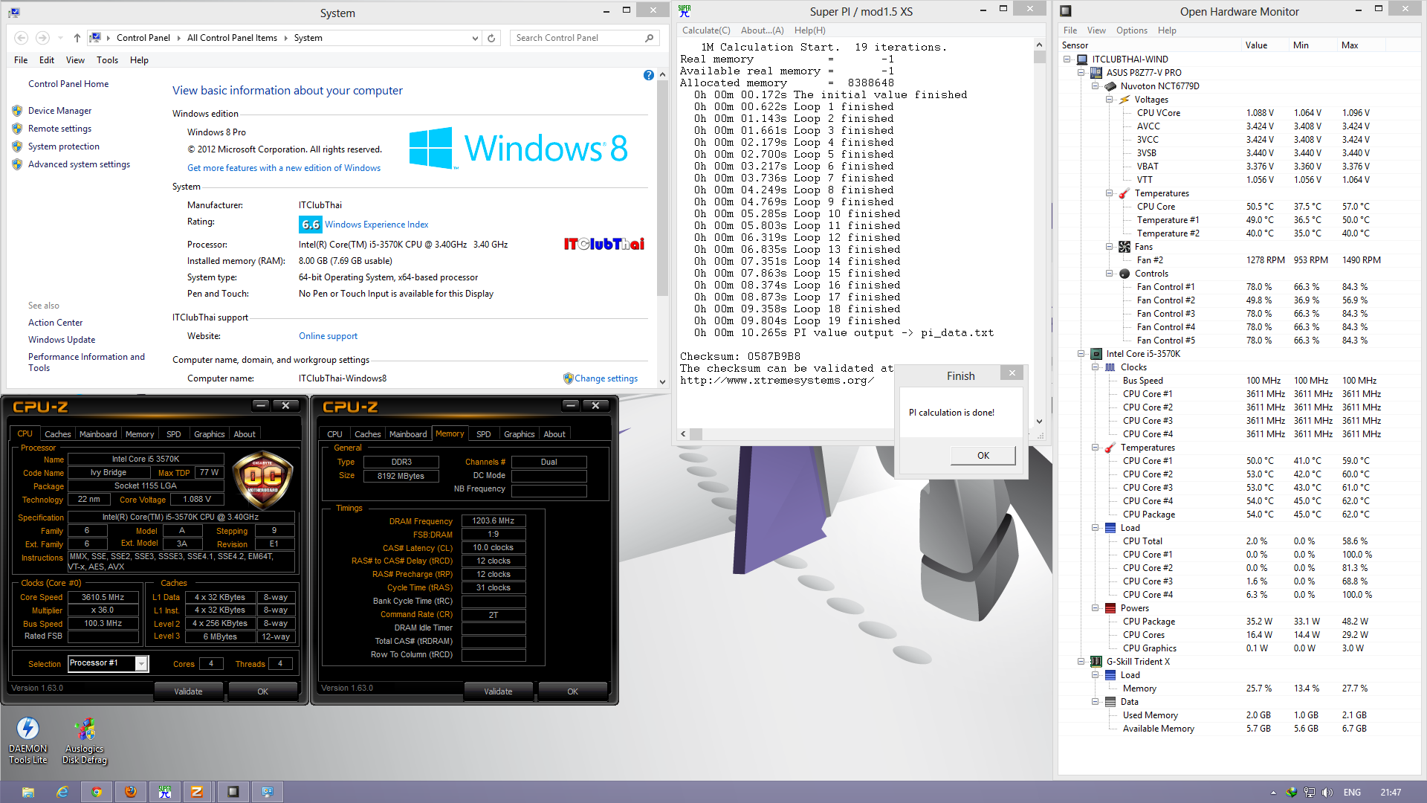
Task: Open the Windows Experience Index link
Action: click(x=376, y=225)
